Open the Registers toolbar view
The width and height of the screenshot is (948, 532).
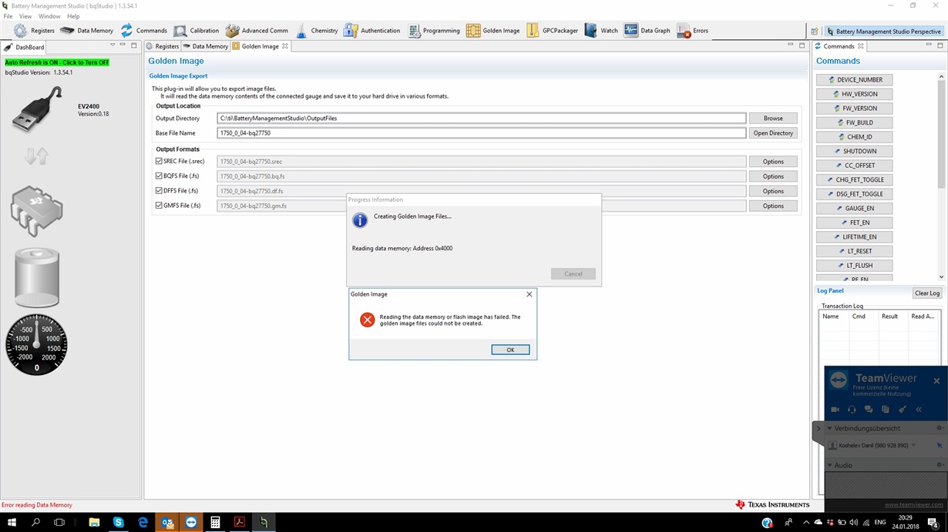point(35,31)
